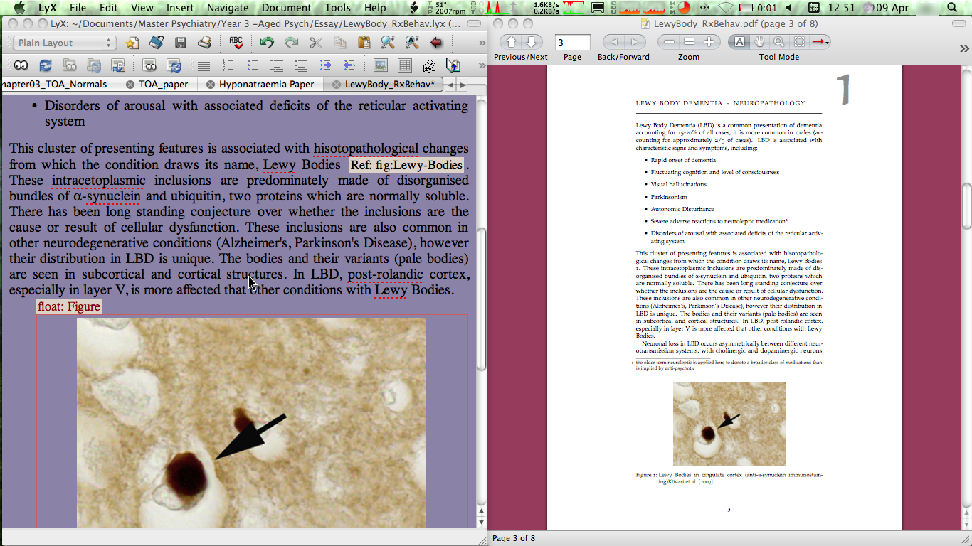Create a new document in LyX
The image size is (972, 546).
(132, 43)
